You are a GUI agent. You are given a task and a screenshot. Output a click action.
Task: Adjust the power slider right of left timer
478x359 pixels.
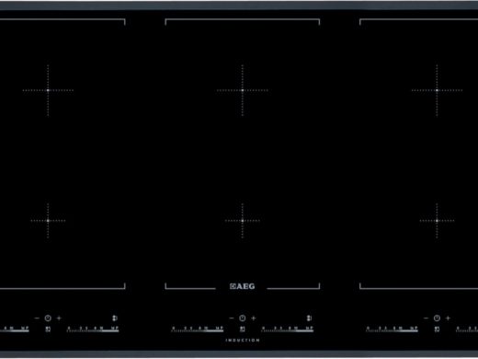click(x=93, y=329)
